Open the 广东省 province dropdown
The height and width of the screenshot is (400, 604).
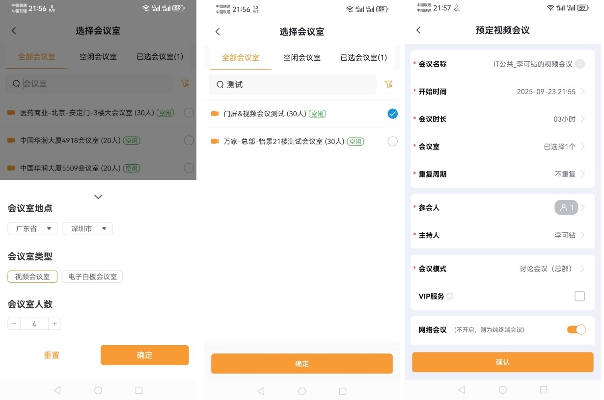(32, 229)
